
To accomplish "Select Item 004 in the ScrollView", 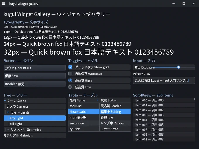I will point(164,120).
